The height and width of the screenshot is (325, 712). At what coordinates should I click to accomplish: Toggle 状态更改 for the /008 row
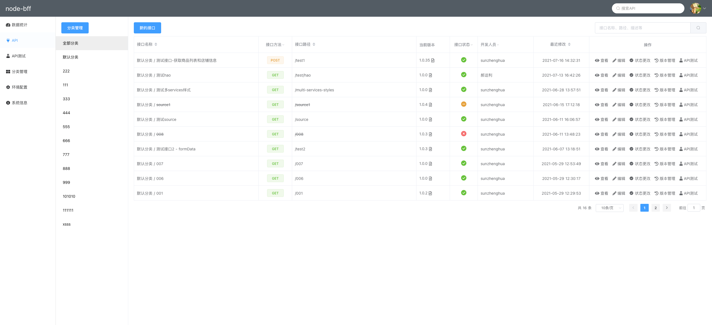(640, 134)
